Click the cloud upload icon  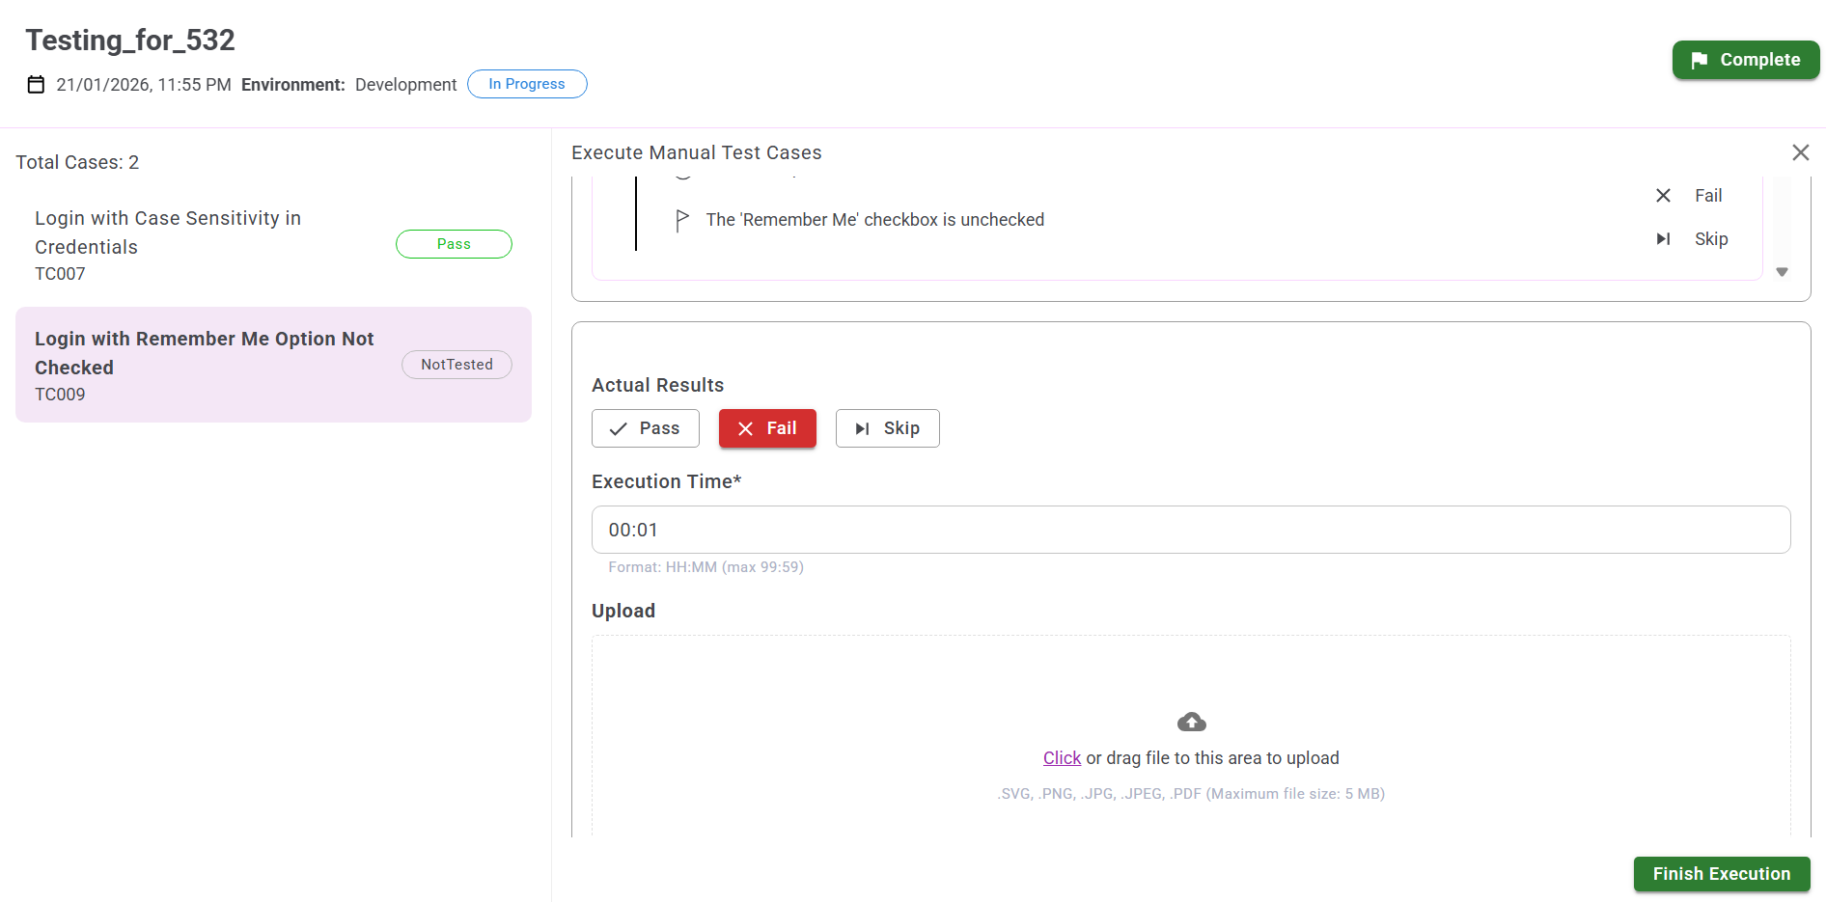1191,722
